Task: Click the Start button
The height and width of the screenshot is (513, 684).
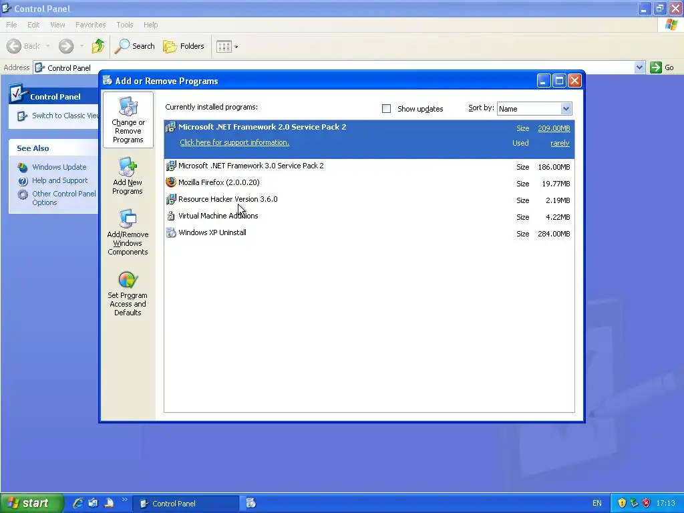Action: [31, 503]
